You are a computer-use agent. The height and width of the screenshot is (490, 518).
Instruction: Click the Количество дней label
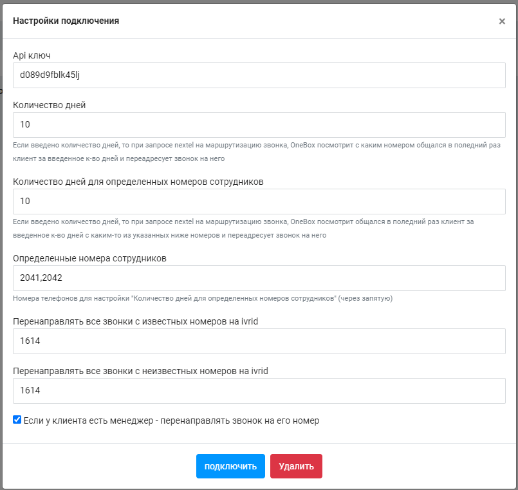coord(49,105)
